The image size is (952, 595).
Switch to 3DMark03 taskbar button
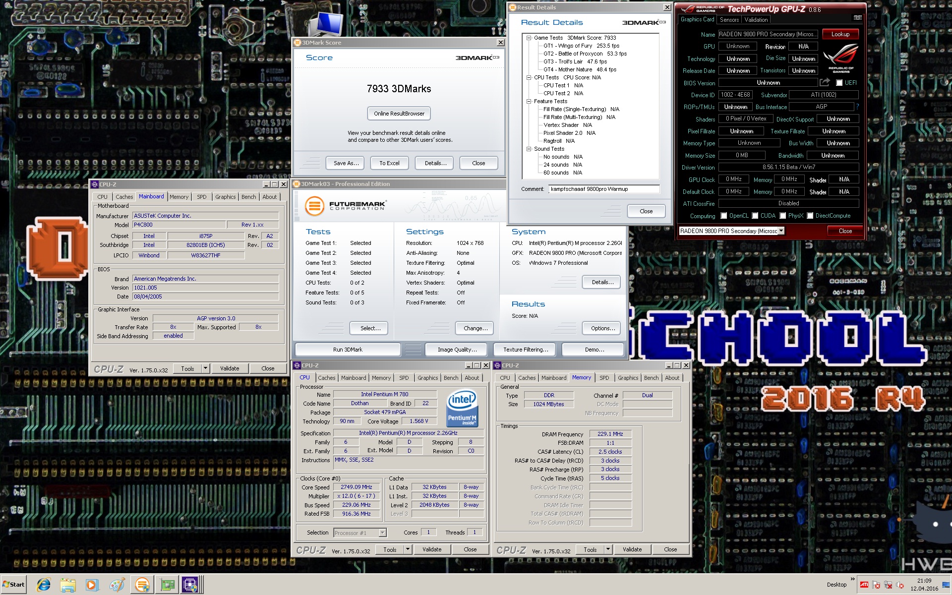point(142,585)
